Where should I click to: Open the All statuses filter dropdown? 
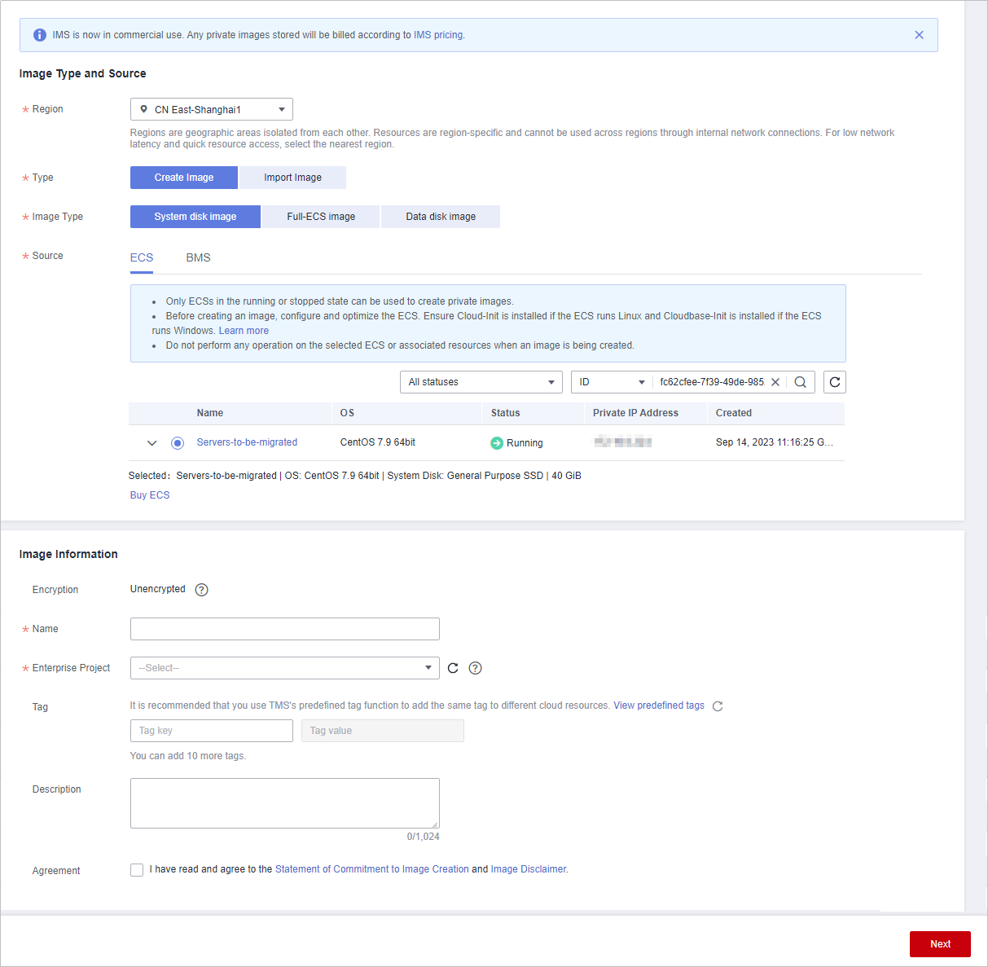pyautogui.click(x=481, y=382)
